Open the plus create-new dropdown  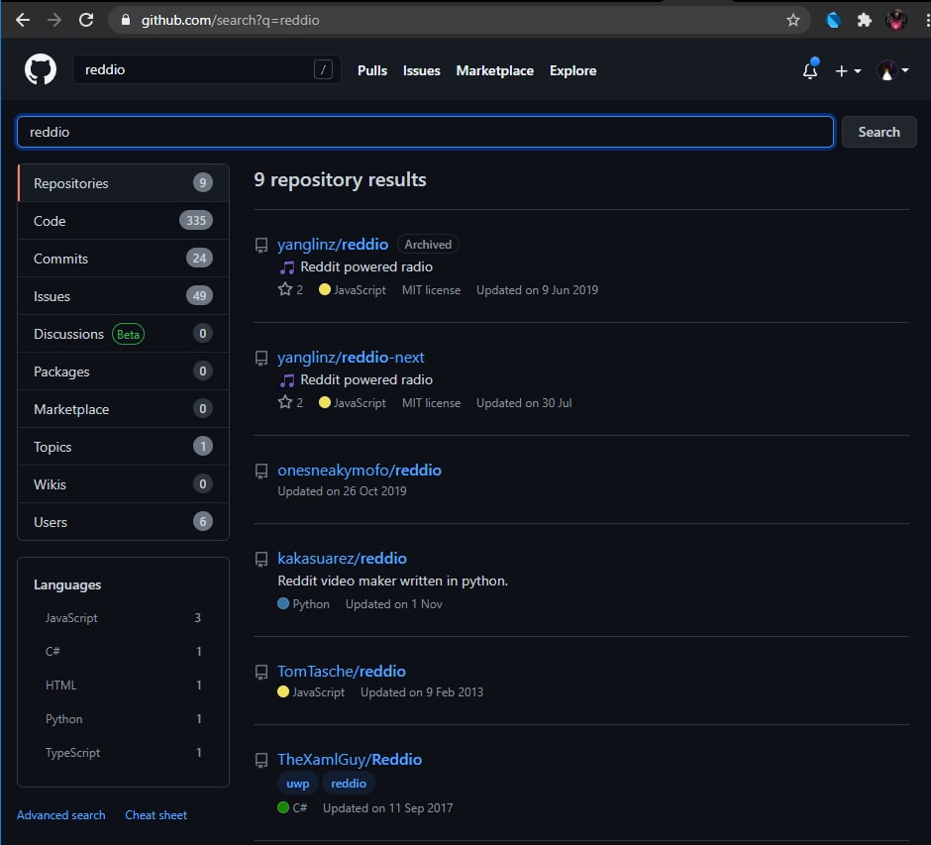tap(848, 70)
